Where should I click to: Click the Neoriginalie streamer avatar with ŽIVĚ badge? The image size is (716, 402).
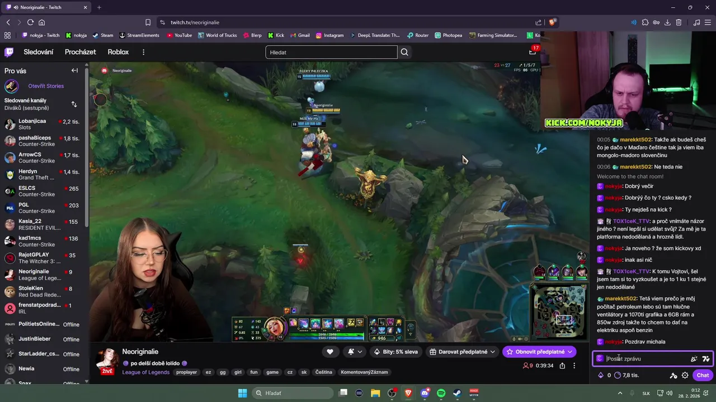click(x=107, y=361)
